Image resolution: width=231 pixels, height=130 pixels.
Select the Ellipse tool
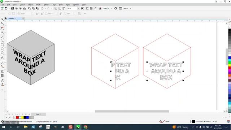[2, 49]
